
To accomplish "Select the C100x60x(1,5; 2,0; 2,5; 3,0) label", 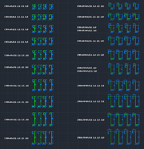I will click(16, 17).
